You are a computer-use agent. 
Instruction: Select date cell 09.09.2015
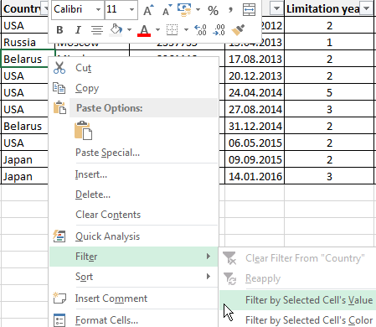[255, 159]
